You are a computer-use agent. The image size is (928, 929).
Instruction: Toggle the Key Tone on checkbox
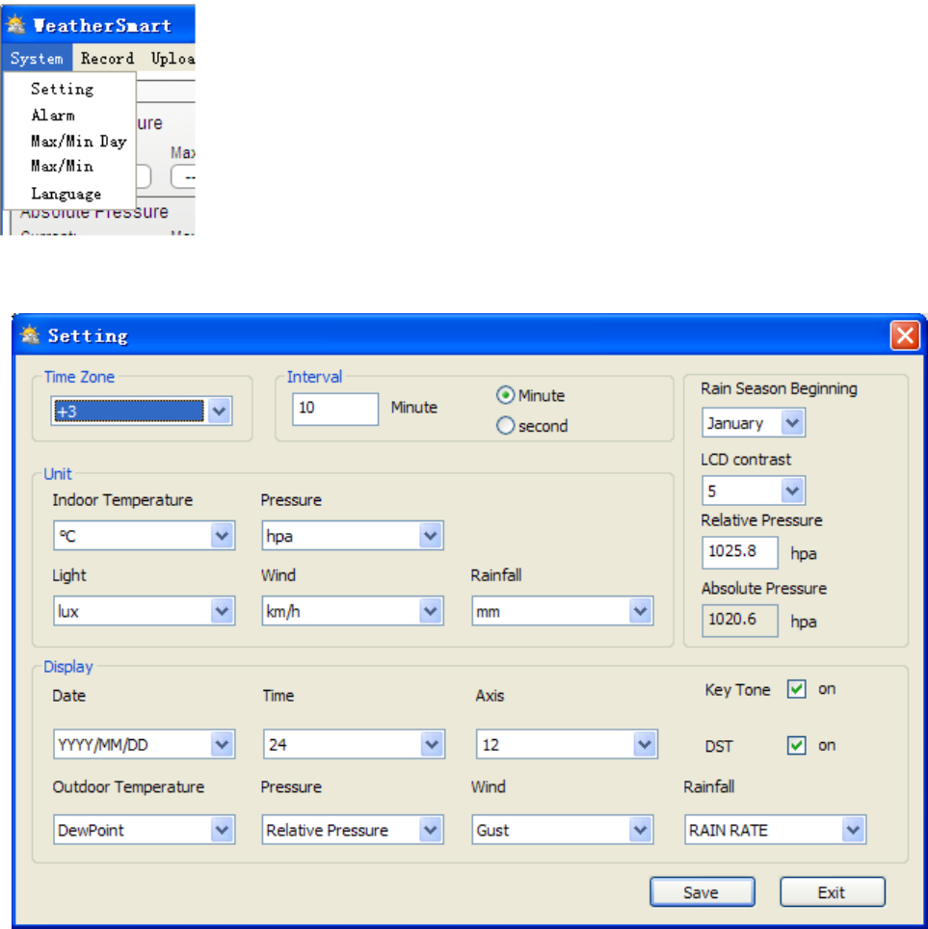pyautogui.click(x=796, y=689)
